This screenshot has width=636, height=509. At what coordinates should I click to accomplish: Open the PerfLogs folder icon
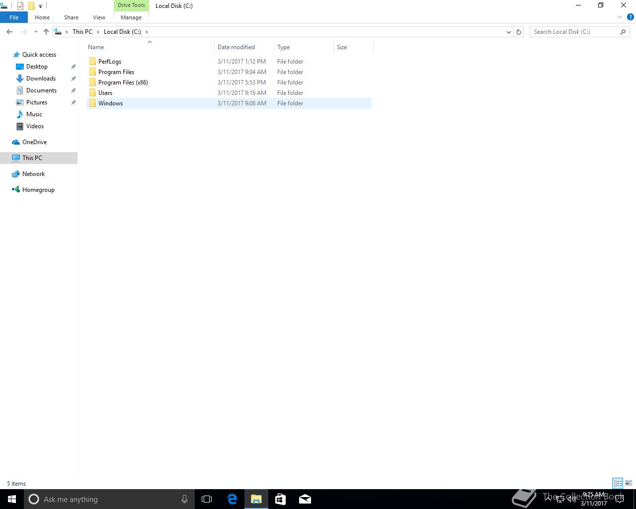click(92, 62)
